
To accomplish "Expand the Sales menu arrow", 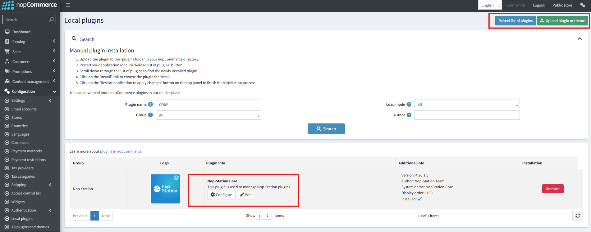I will 54,51.
